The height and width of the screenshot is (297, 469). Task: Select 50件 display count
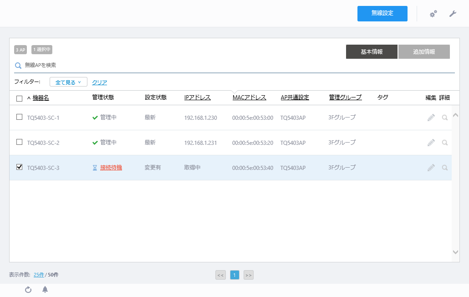pos(53,275)
